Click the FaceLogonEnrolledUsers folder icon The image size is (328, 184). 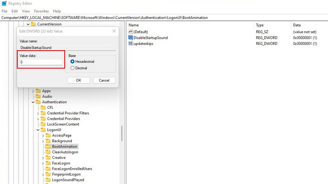tap(48, 169)
